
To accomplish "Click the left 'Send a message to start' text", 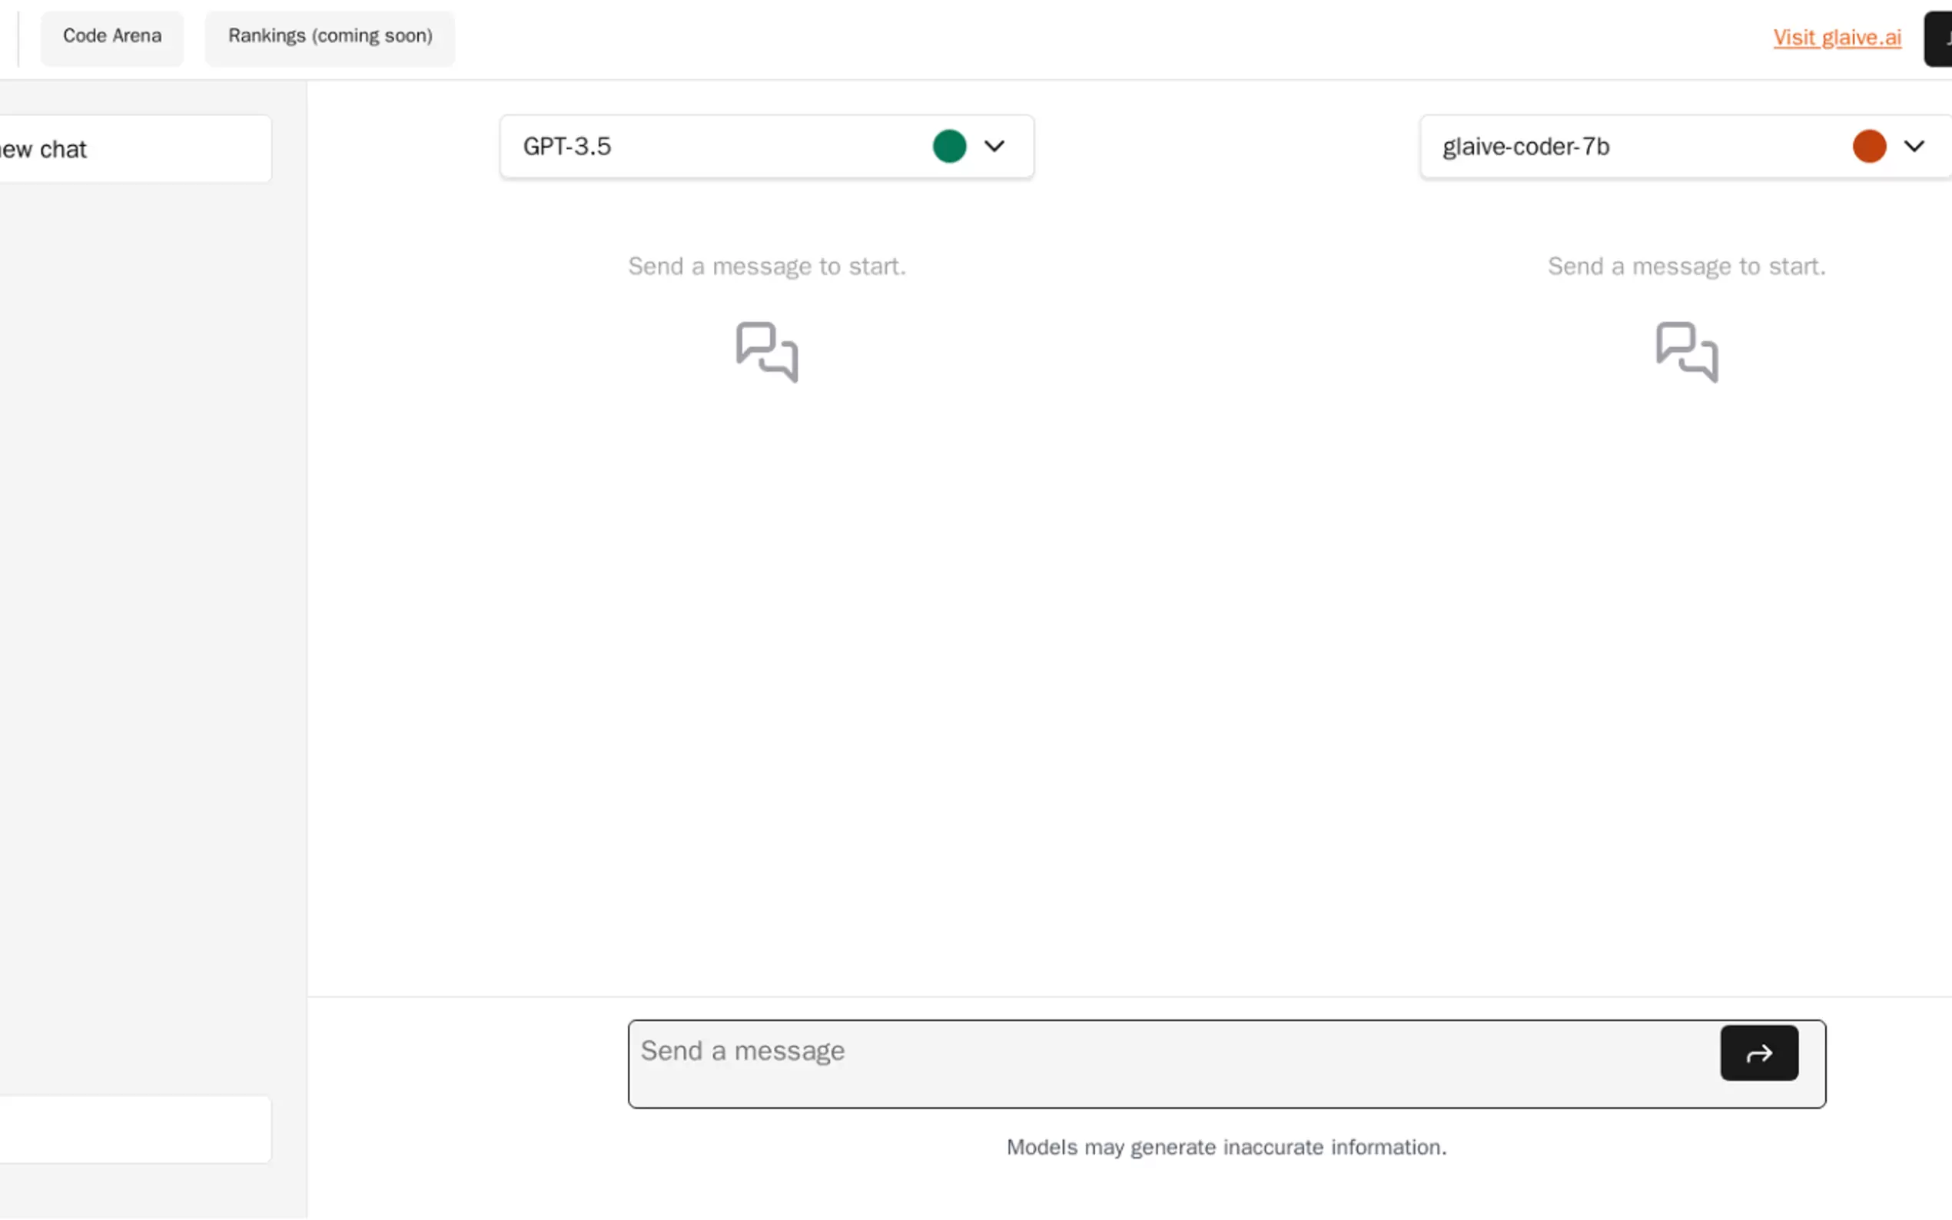I will (x=767, y=267).
